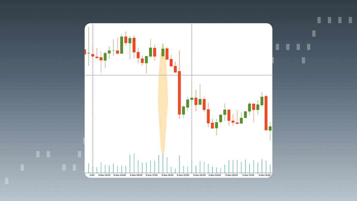Click the 9 Nov 12:00 time label
357x201 pixels.
click(x=248, y=175)
